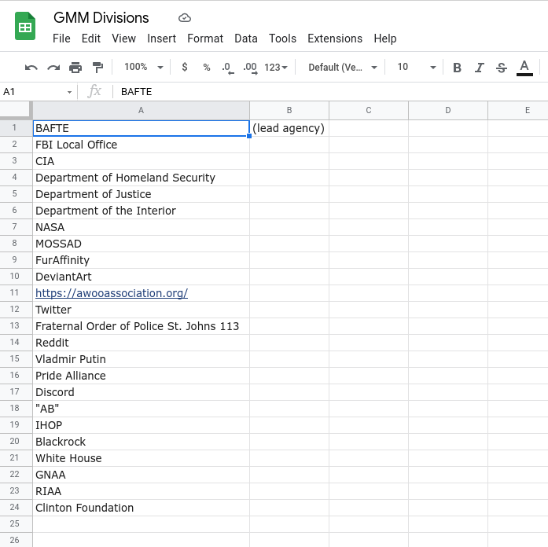Toggle italic formatting

pos(479,67)
